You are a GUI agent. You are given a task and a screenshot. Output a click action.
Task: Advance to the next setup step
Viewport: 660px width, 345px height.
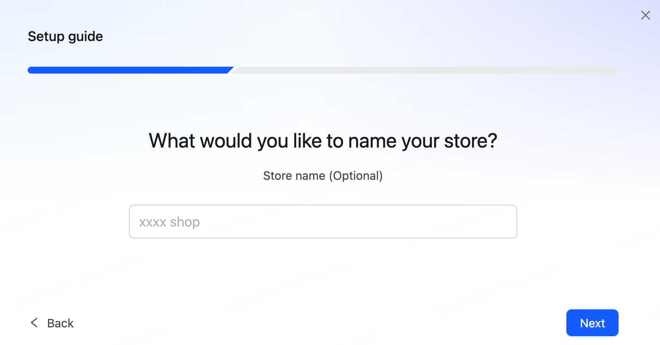tap(592, 323)
